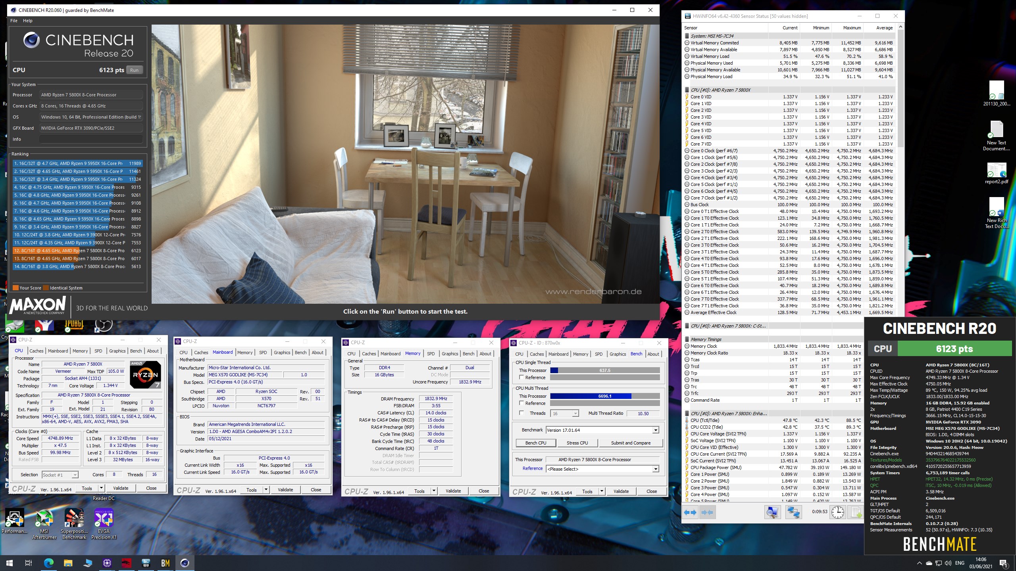Click BenchMate BM taskbar icon
This screenshot has width=1016, height=571.
[165, 563]
